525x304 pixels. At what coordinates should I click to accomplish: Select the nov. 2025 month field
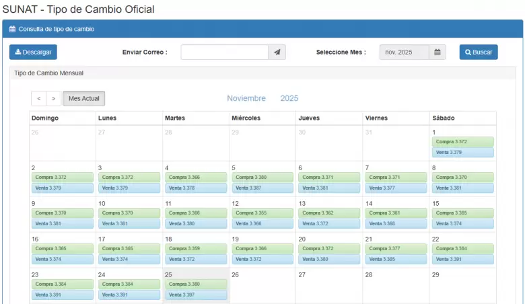click(404, 52)
